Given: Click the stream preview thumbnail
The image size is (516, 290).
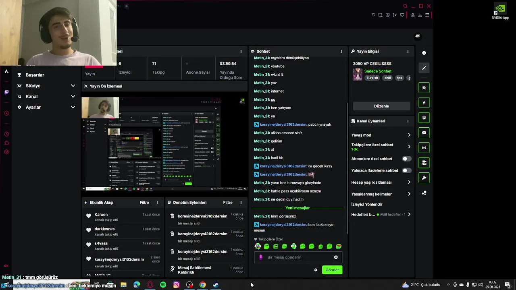Looking at the screenshot, I should pos(164,144).
